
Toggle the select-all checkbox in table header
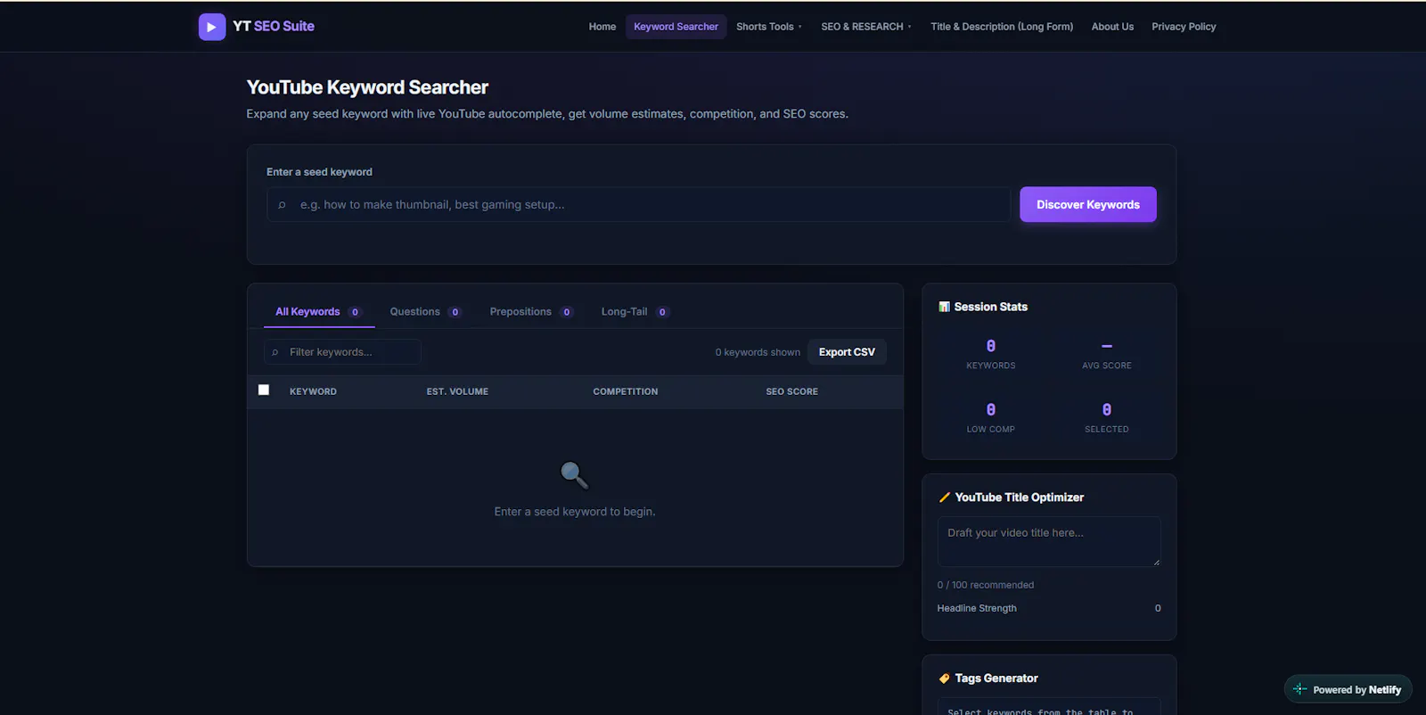(264, 390)
